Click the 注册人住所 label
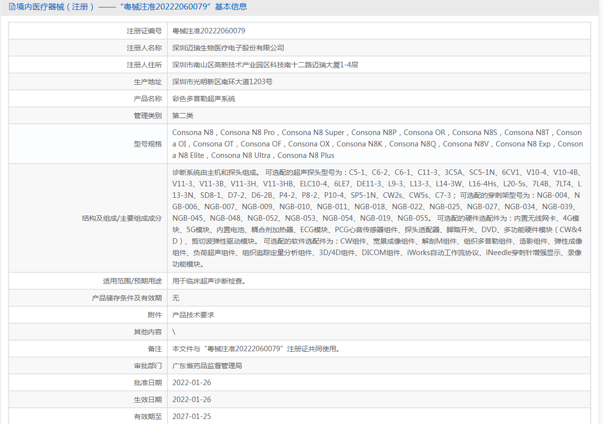 click(x=144, y=65)
